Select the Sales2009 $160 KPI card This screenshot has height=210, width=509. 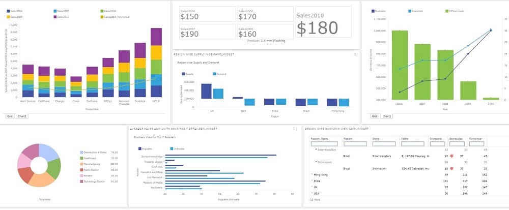(x=265, y=32)
